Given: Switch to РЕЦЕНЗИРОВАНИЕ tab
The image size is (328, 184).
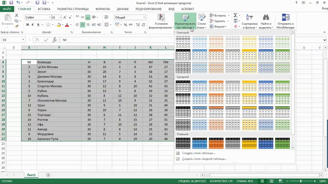Looking at the screenshot, I should pyautogui.click(x=149, y=9).
